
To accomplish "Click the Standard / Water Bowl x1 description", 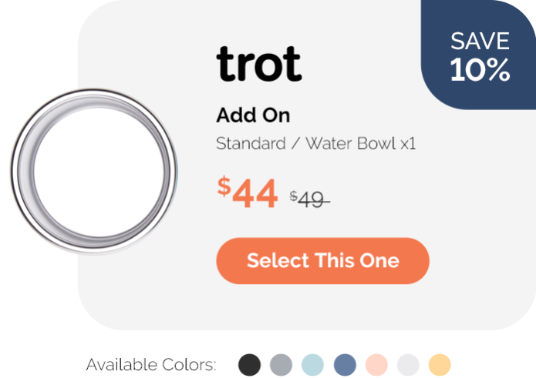I will point(316,143).
